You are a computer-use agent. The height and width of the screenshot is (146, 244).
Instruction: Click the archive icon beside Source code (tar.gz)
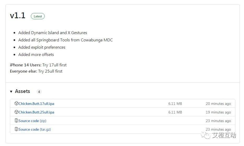tap(16, 129)
